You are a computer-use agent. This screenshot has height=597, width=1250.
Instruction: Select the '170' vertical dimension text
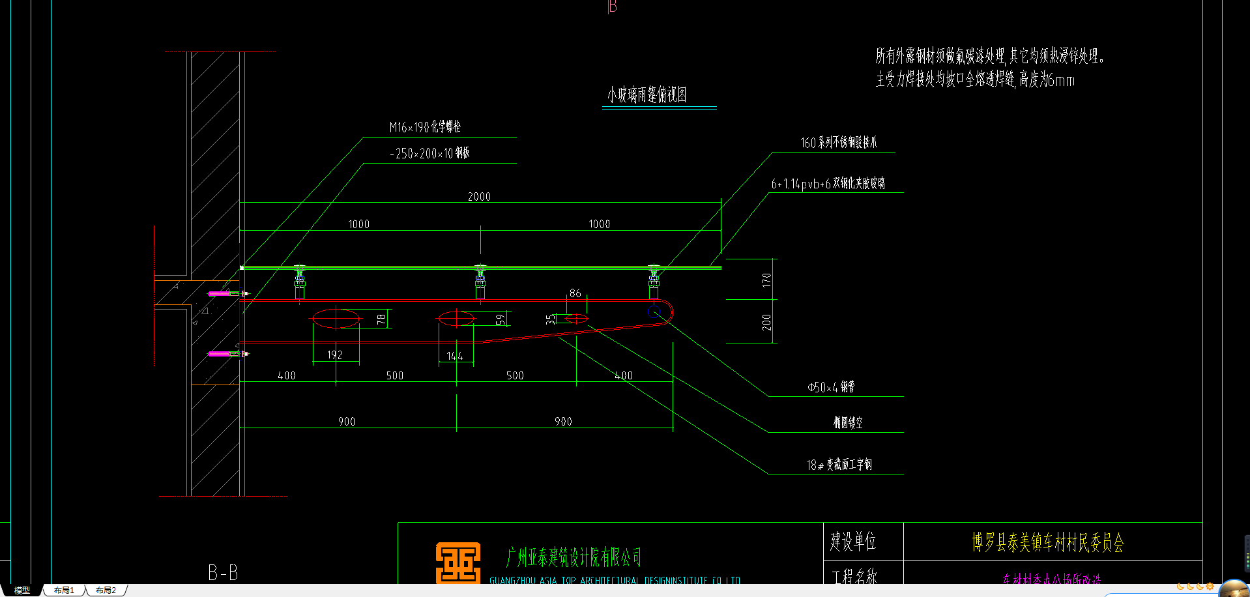pyautogui.click(x=766, y=280)
